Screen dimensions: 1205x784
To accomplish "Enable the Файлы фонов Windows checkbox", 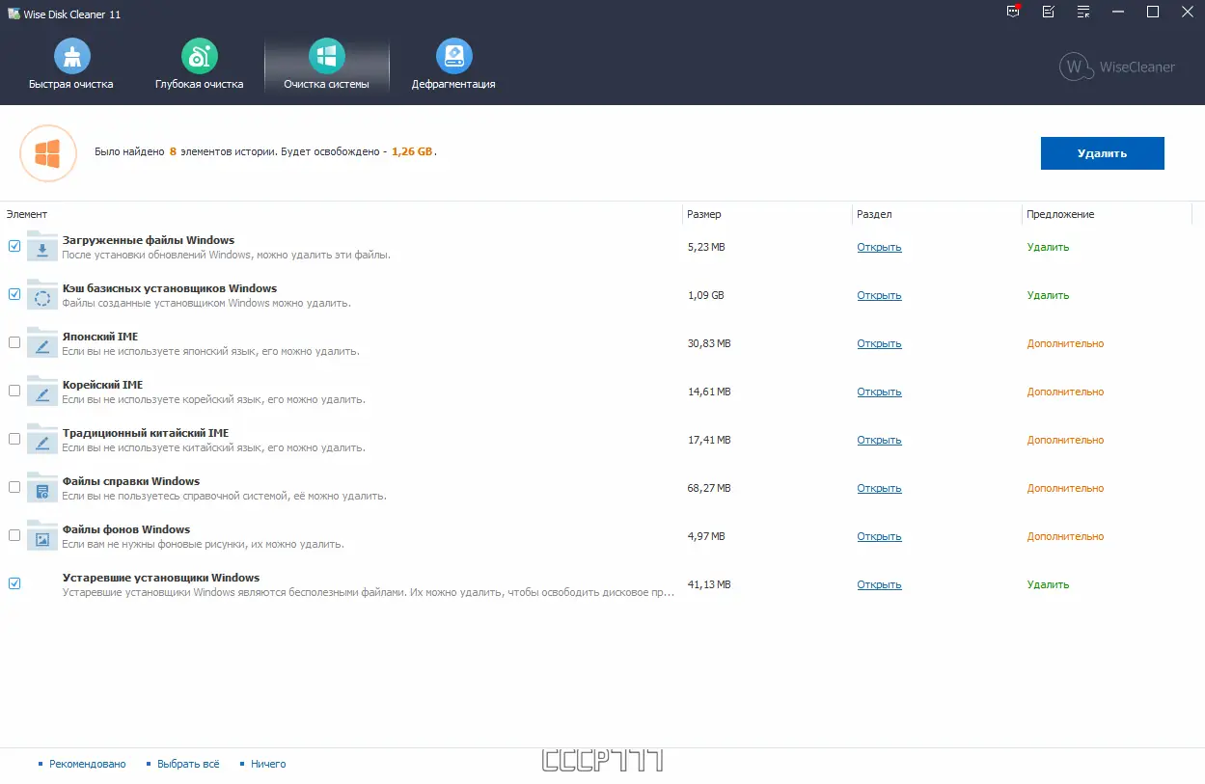I will (14, 535).
